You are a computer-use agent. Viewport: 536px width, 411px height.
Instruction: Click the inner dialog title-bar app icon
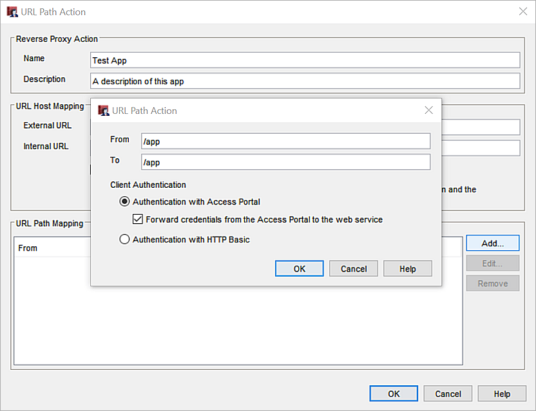pos(104,111)
